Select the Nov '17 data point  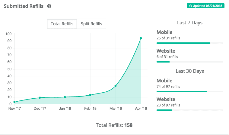(14, 102)
